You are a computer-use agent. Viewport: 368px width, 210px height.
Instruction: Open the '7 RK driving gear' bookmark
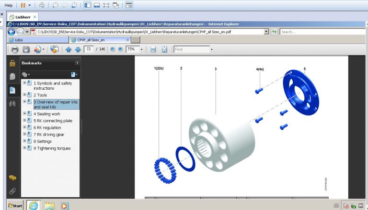click(x=49, y=135)
